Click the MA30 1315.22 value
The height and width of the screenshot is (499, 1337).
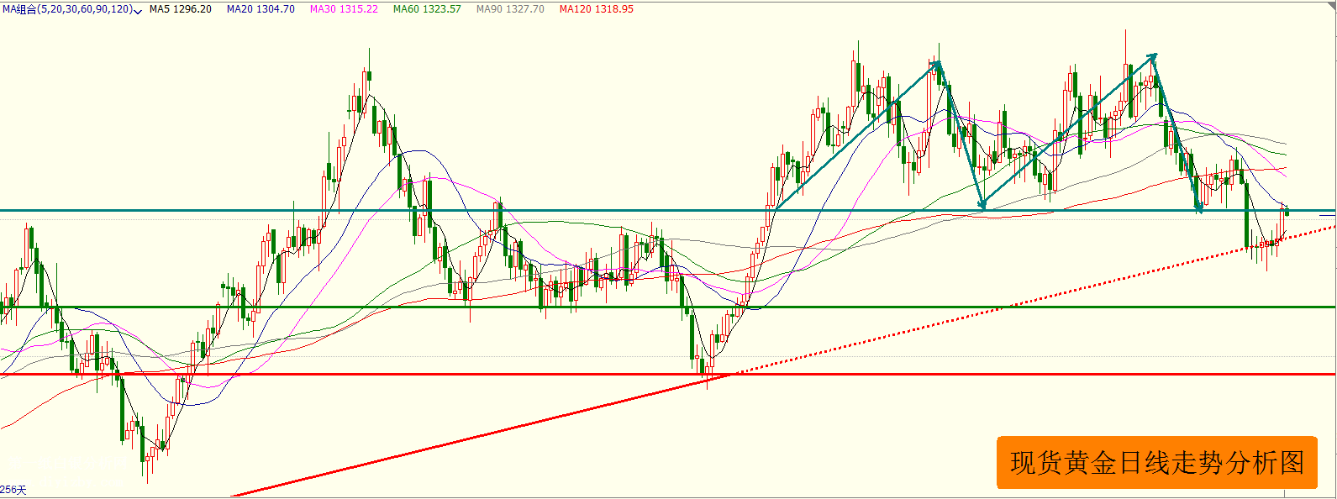344,9
